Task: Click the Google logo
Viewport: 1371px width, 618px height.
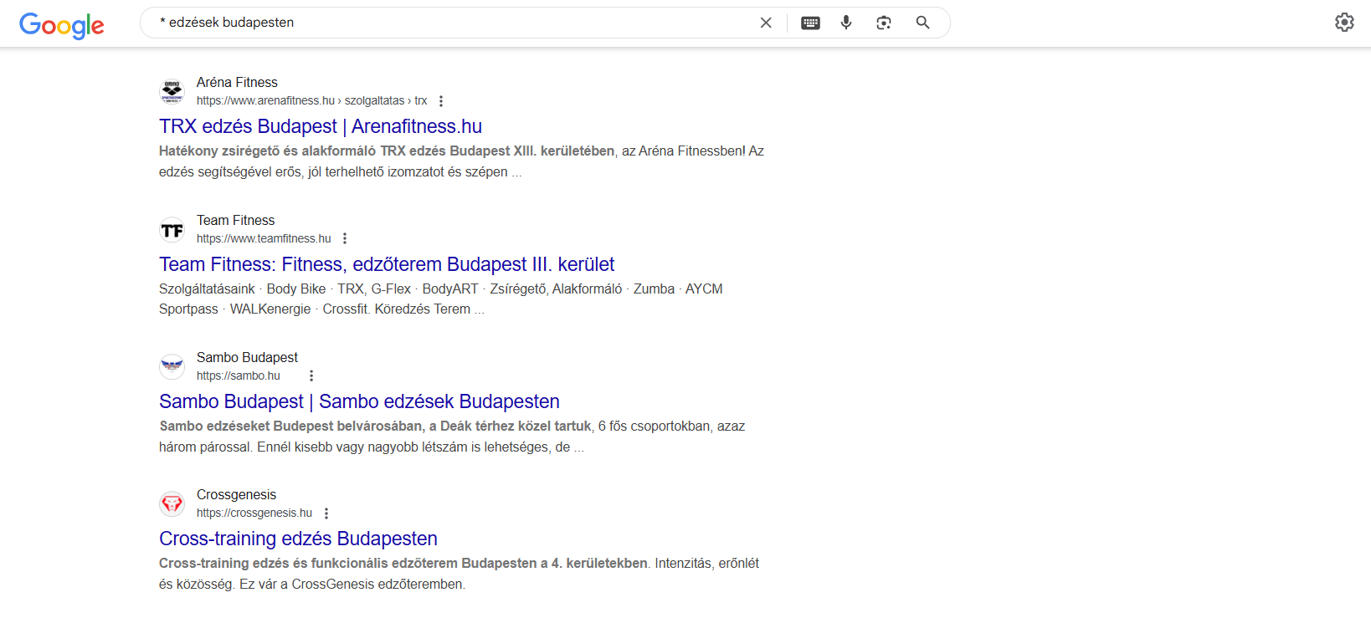Action: pyautogui.click(x=62, y=25)
